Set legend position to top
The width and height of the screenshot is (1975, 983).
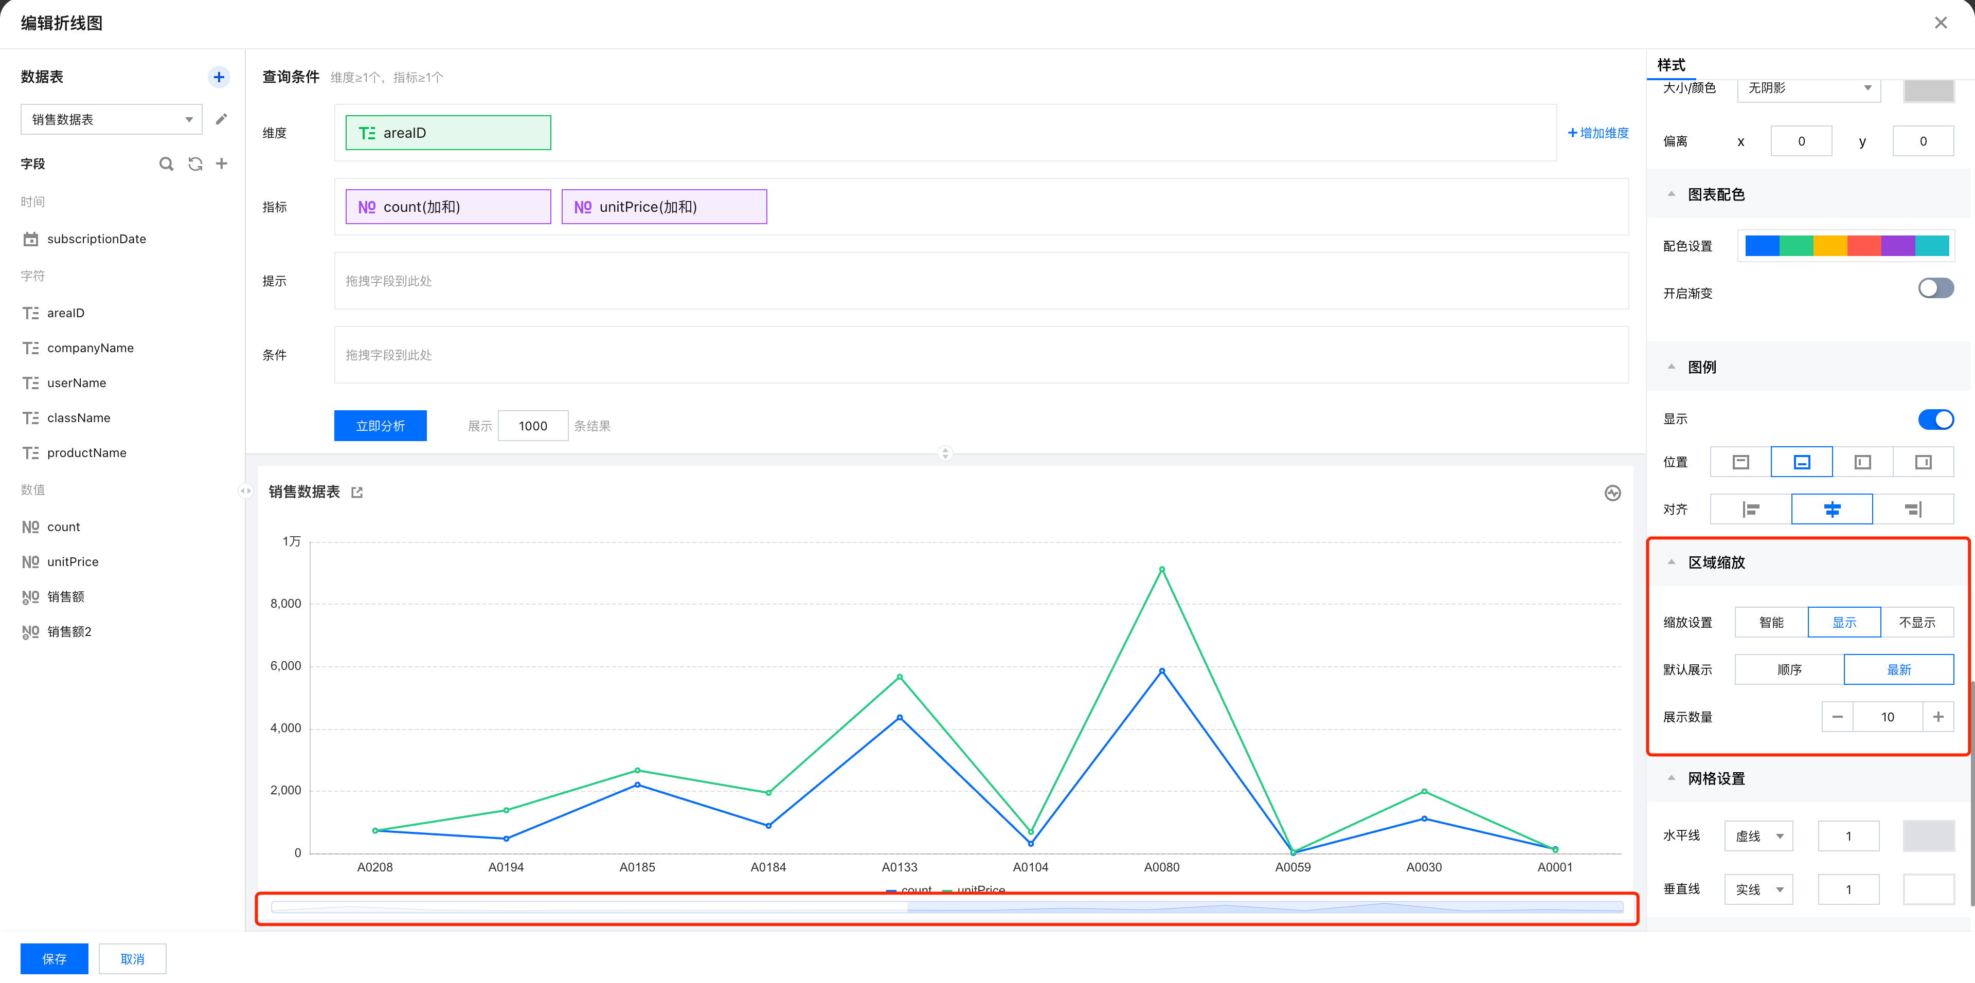[x=1740, y=462]
